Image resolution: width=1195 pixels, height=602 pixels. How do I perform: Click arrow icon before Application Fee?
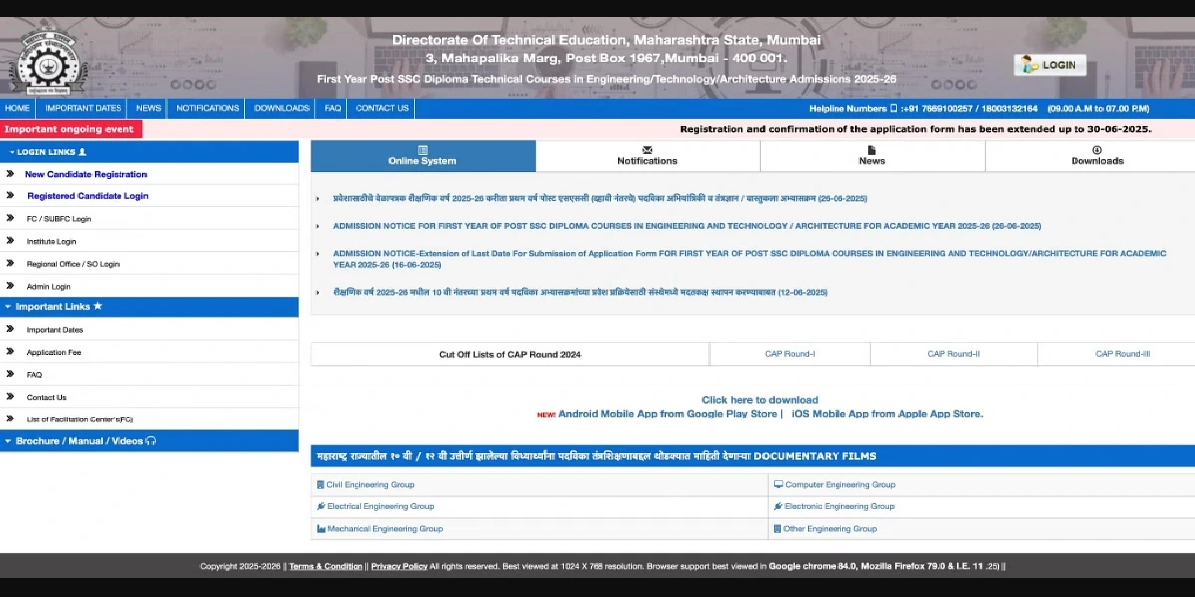click(x=10, y=352)
